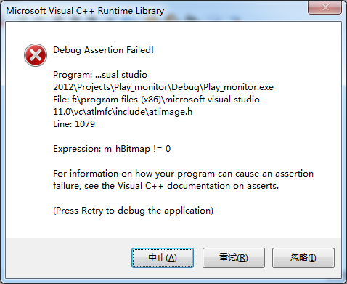Viewport: 347px width, 284px height.
Task: Click the Play_monitor.exe path line
Action: [163, 87]
